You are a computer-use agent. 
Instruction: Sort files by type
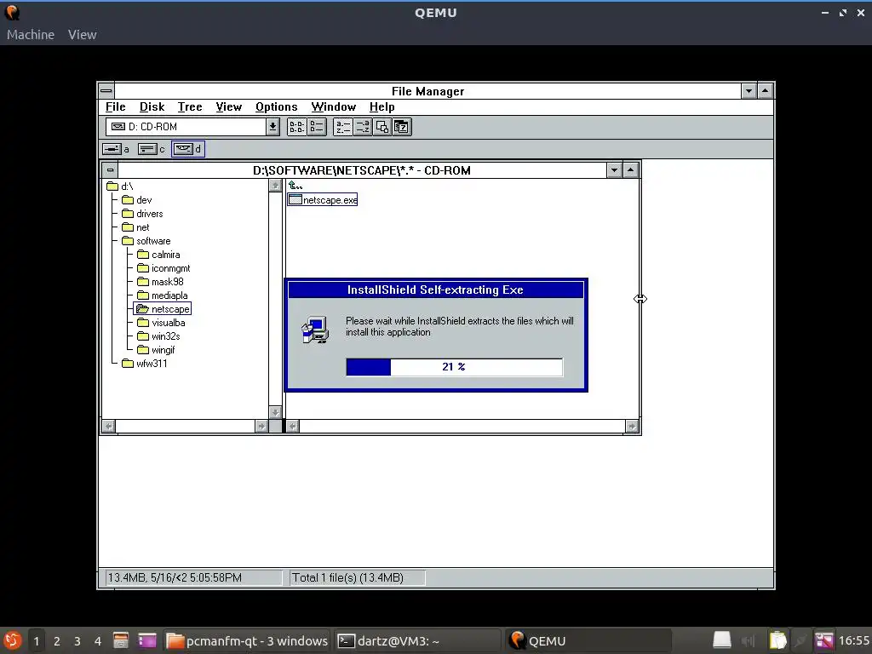(x=362, y=127)
